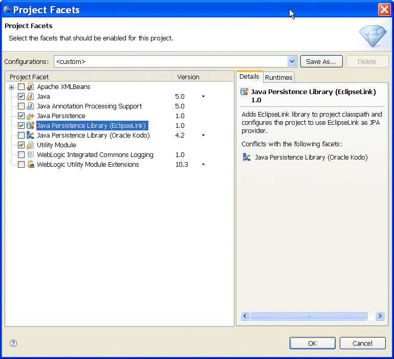Viewport: 394px width, 359px height.
Task: Click the WebLogic Integrated Commons Logging icon
Action: (x=30, y=154)
